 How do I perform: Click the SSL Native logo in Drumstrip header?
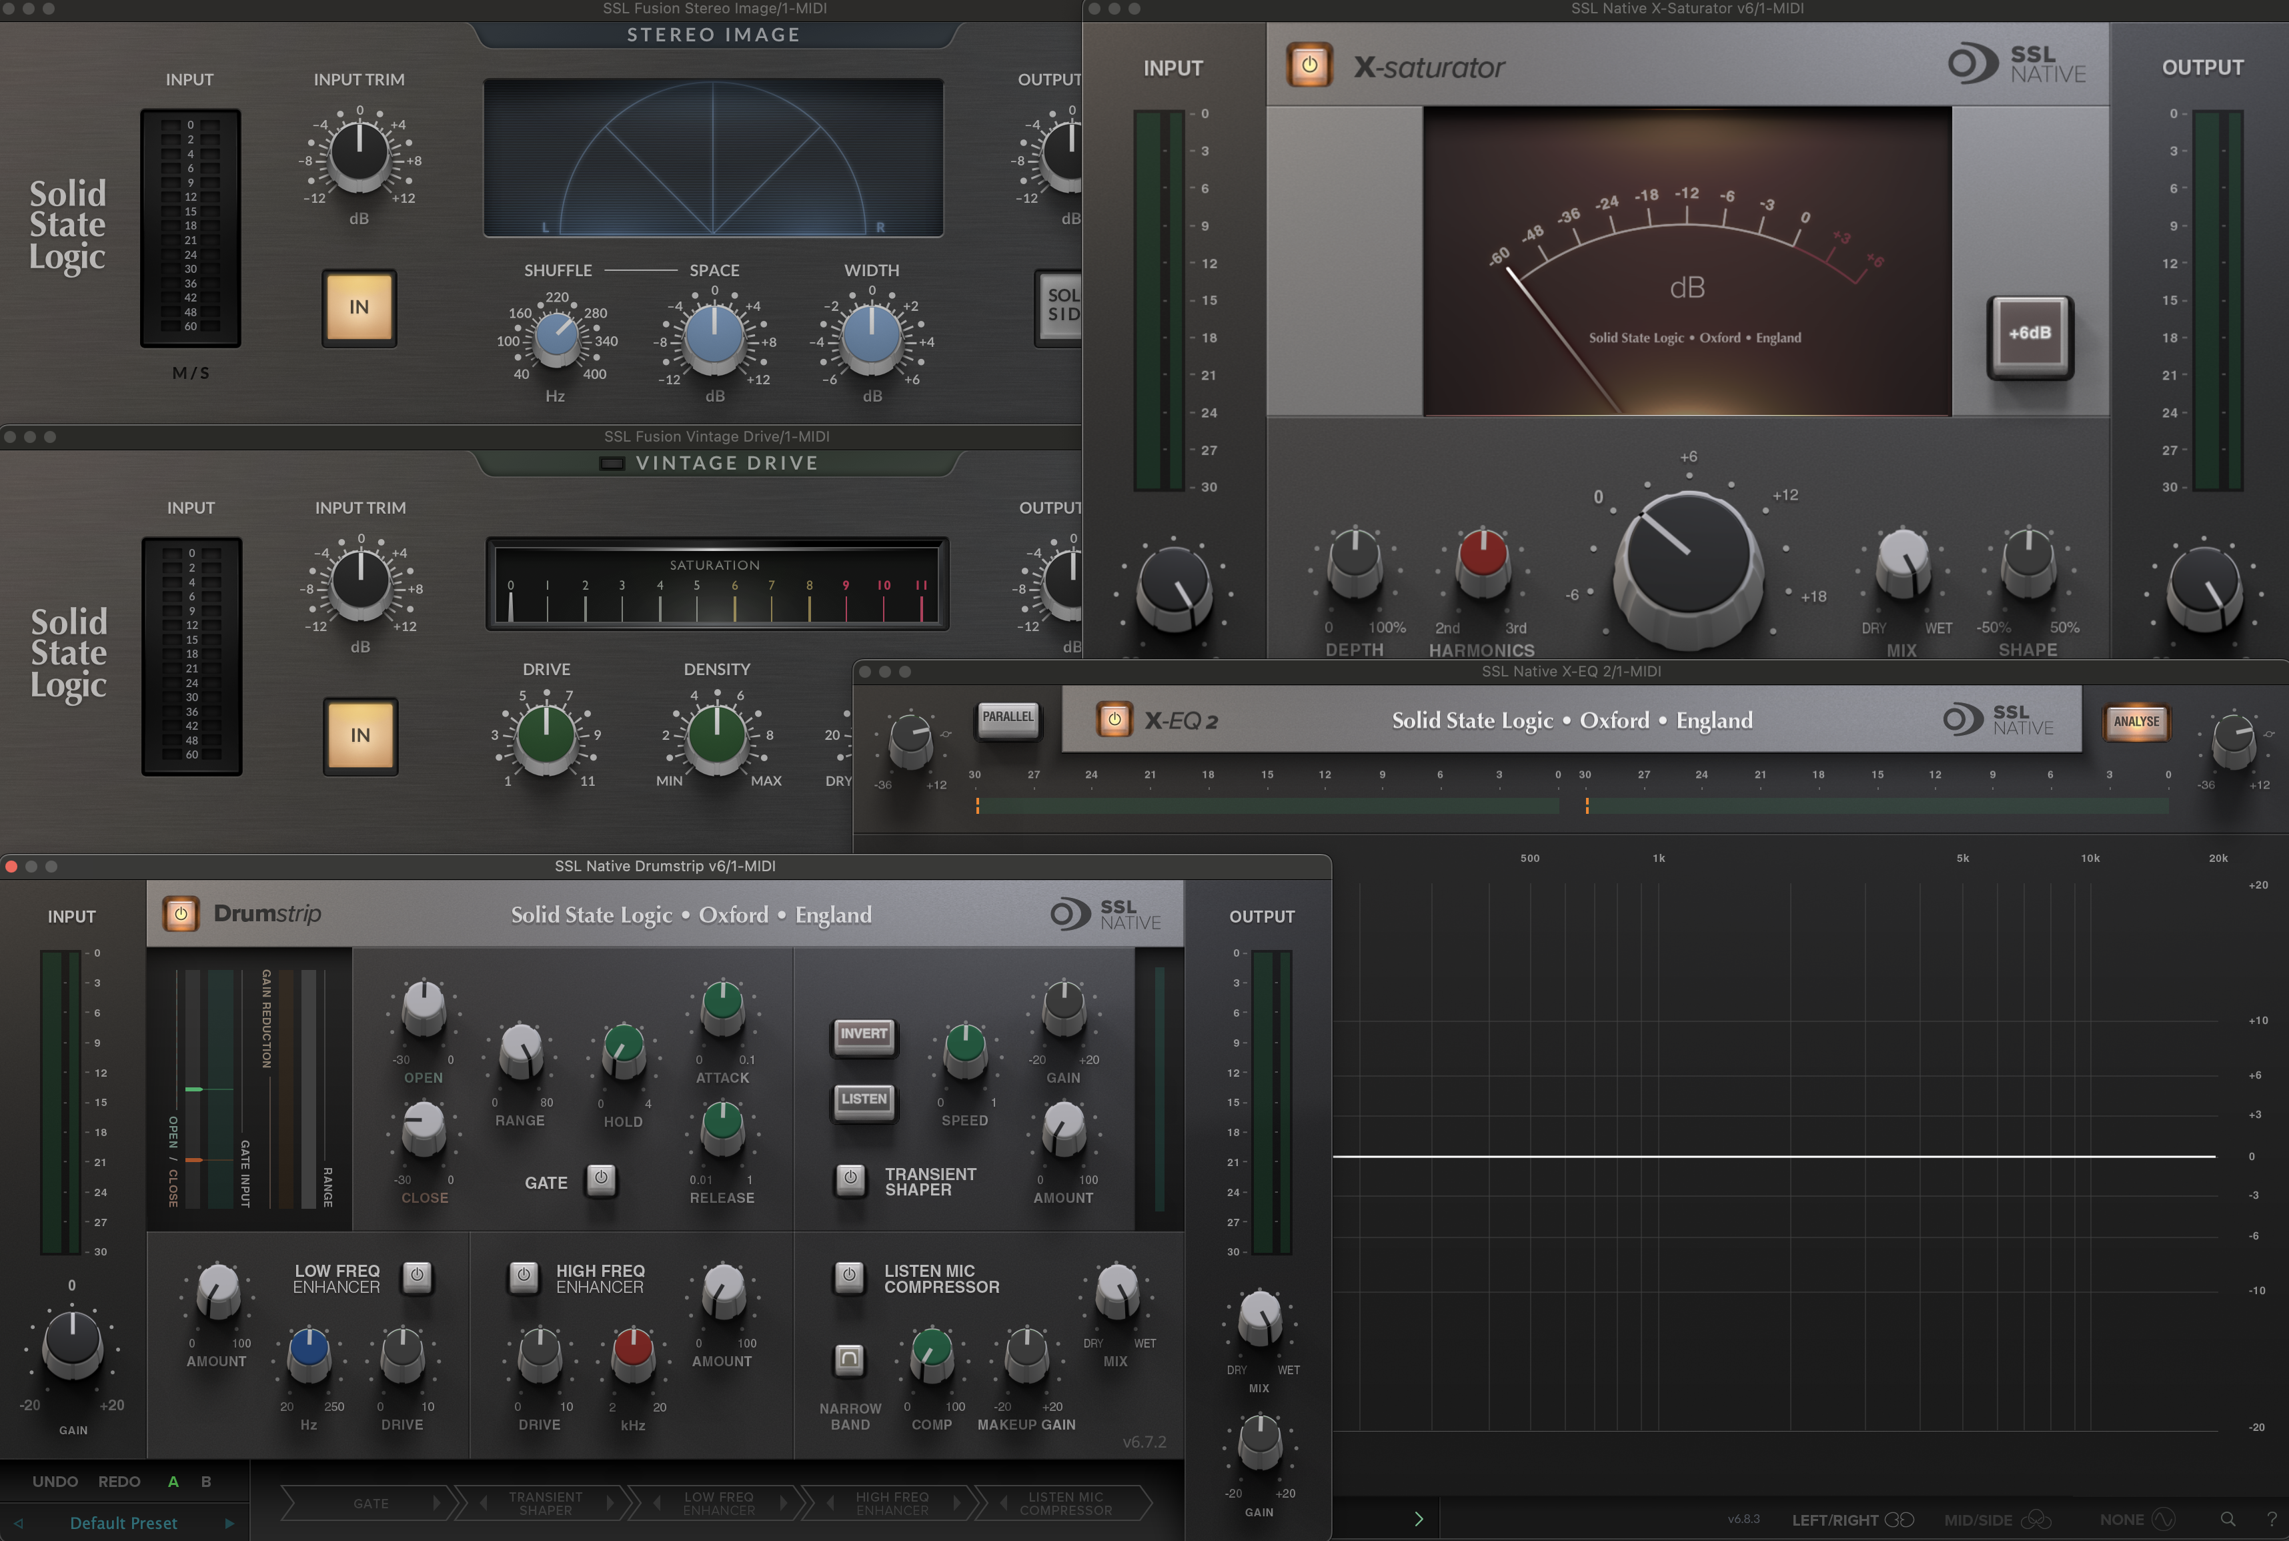[1105, 914]
